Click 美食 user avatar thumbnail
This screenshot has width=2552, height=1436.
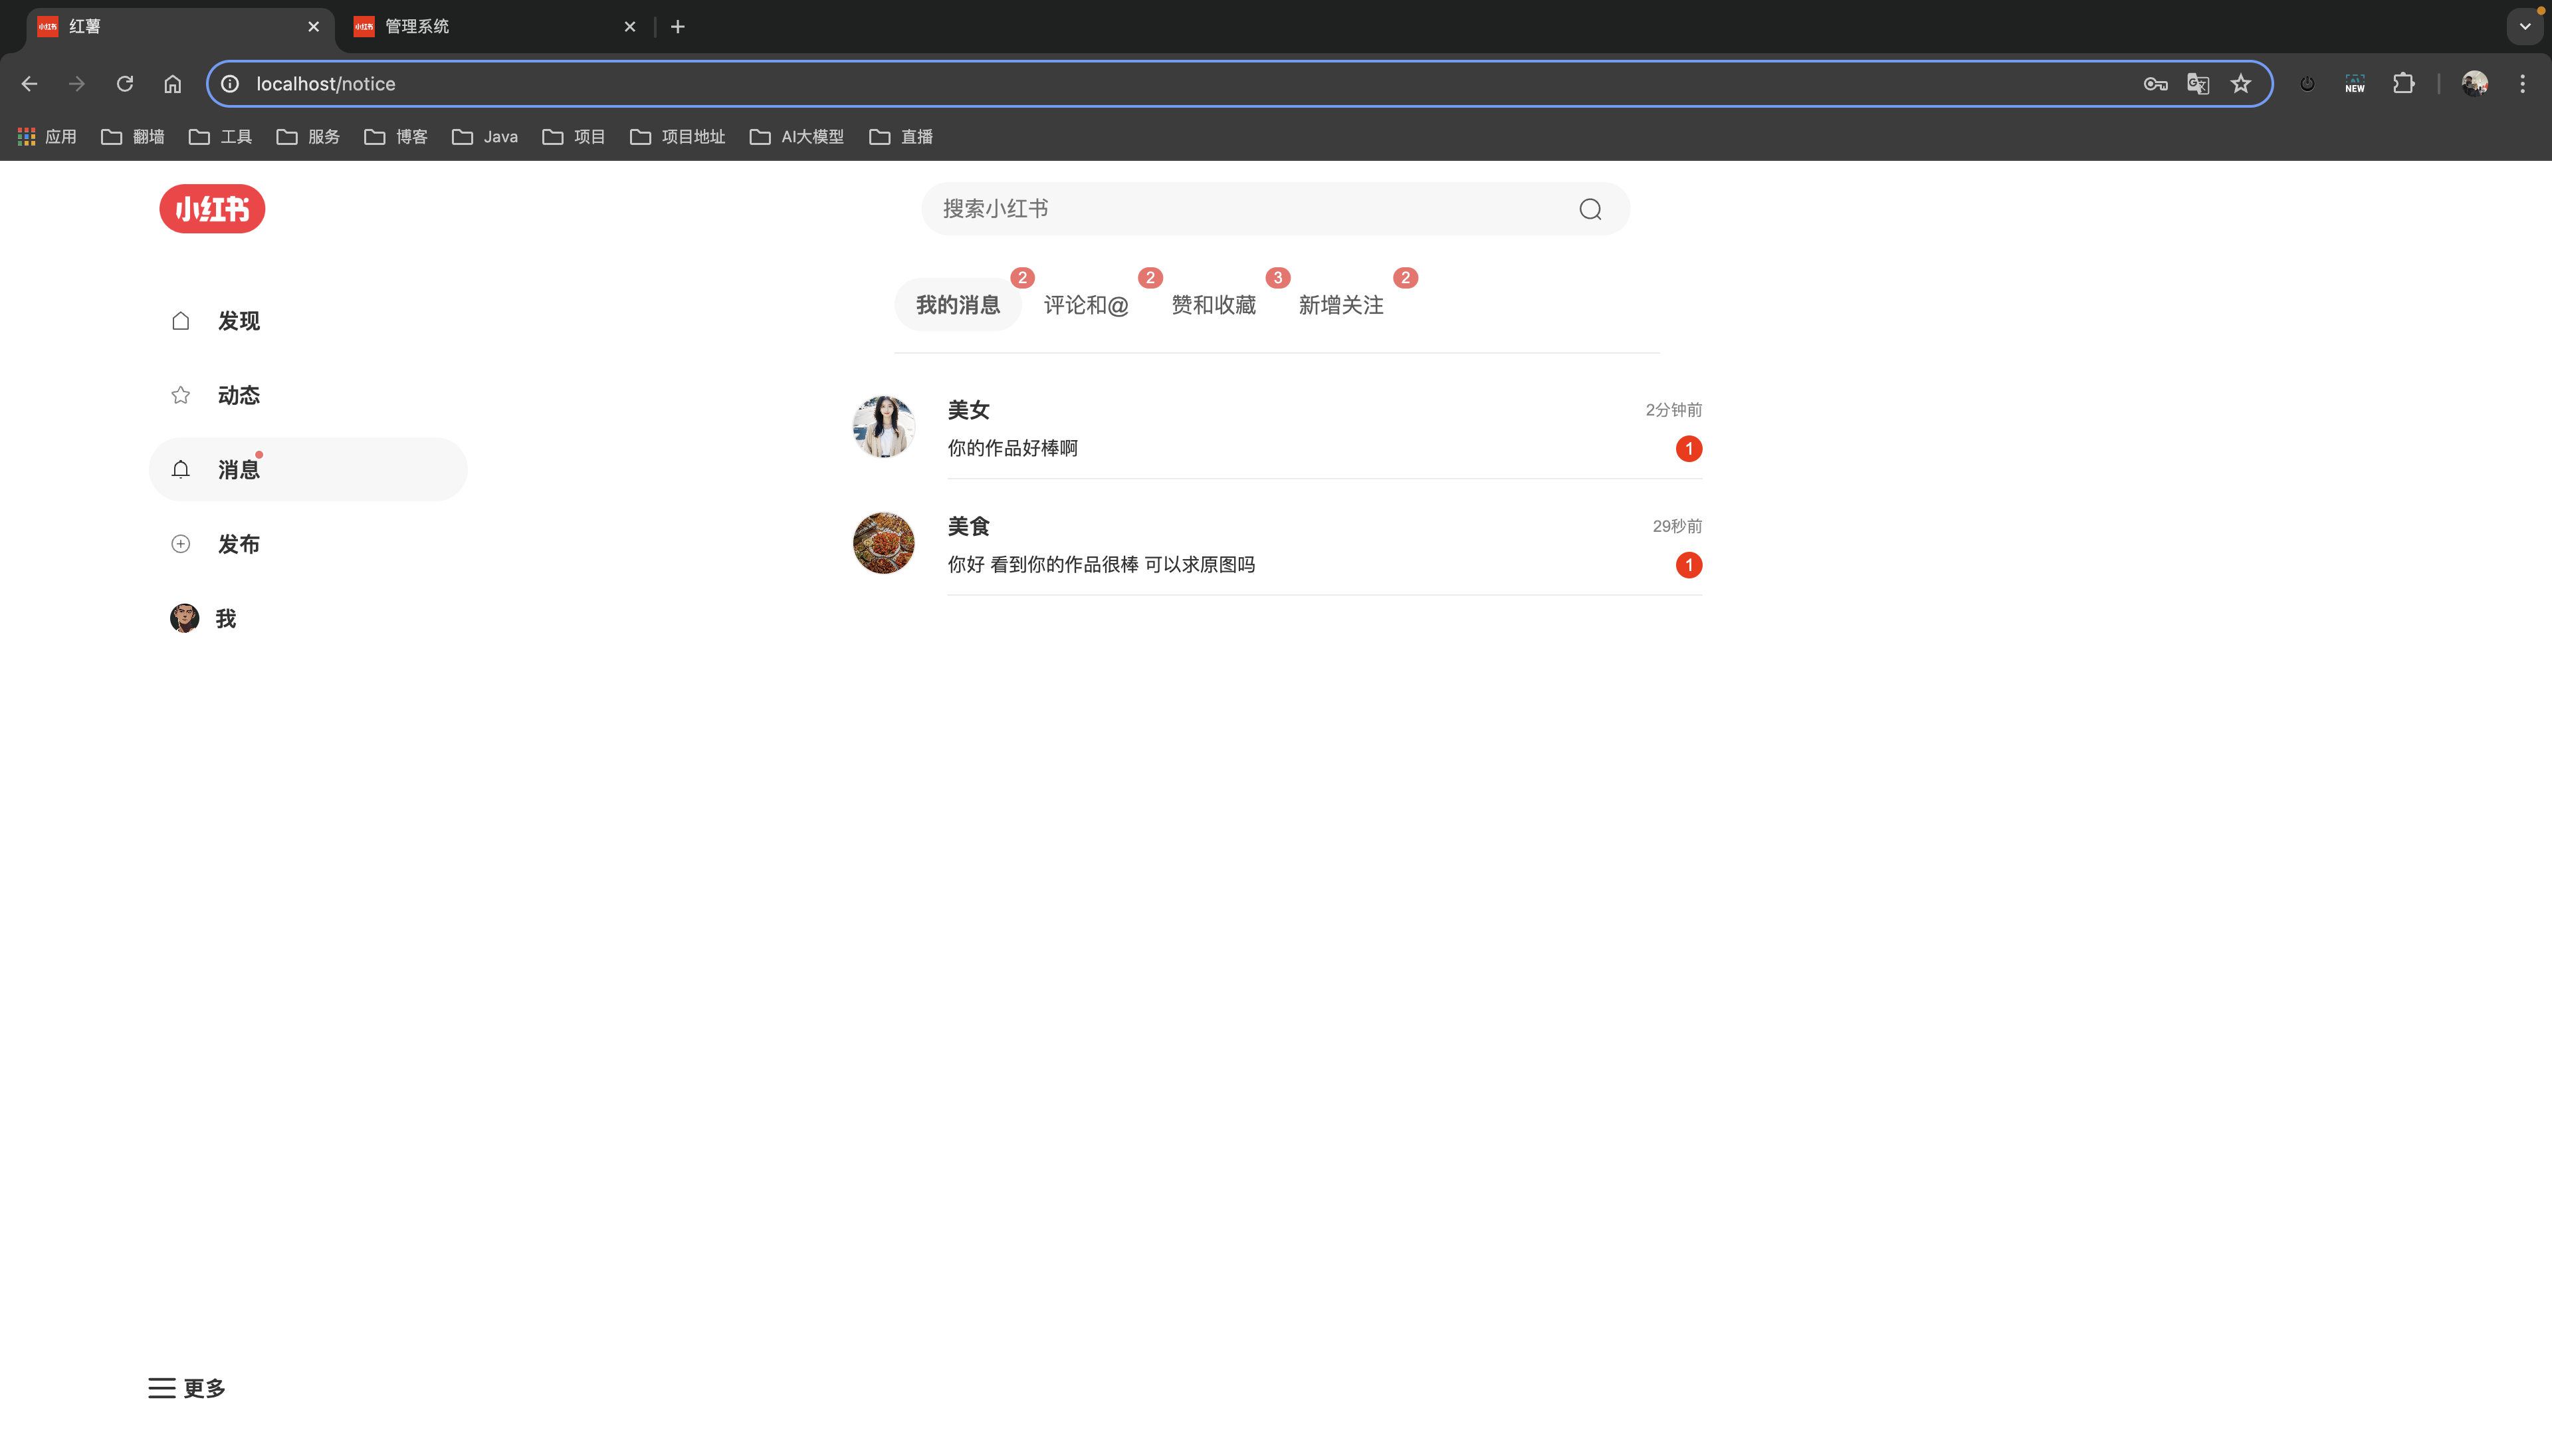[884, 543]
